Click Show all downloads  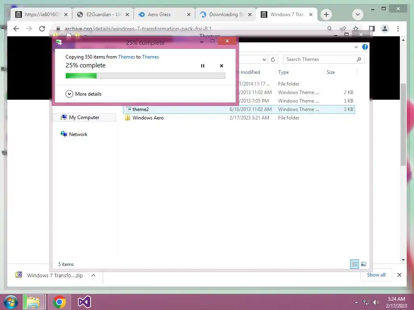pyautogui.click(x=376, y=274)
